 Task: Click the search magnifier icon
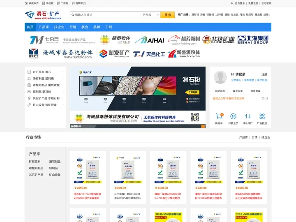[x=73, y=15]
